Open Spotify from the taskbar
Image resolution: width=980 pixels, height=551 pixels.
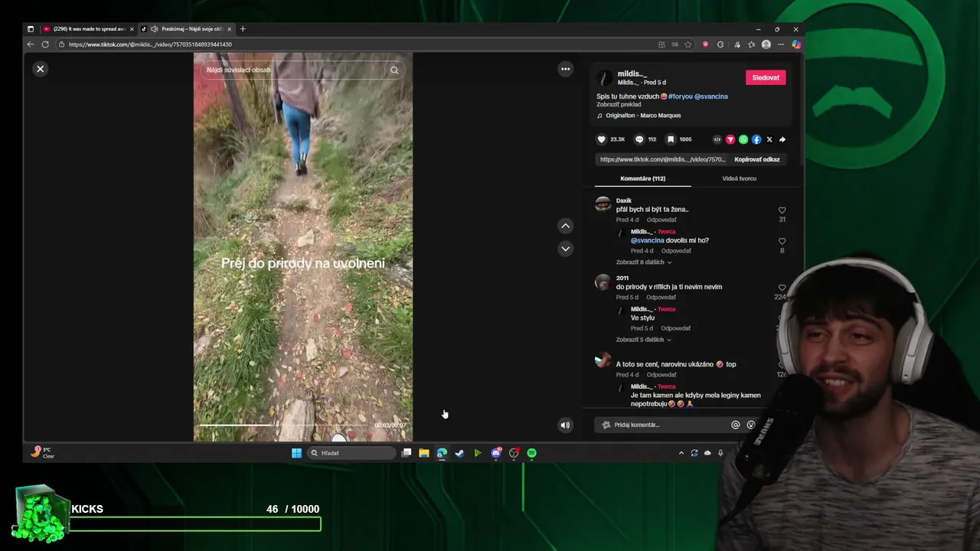pyautogui.click(x=531, y=453)
